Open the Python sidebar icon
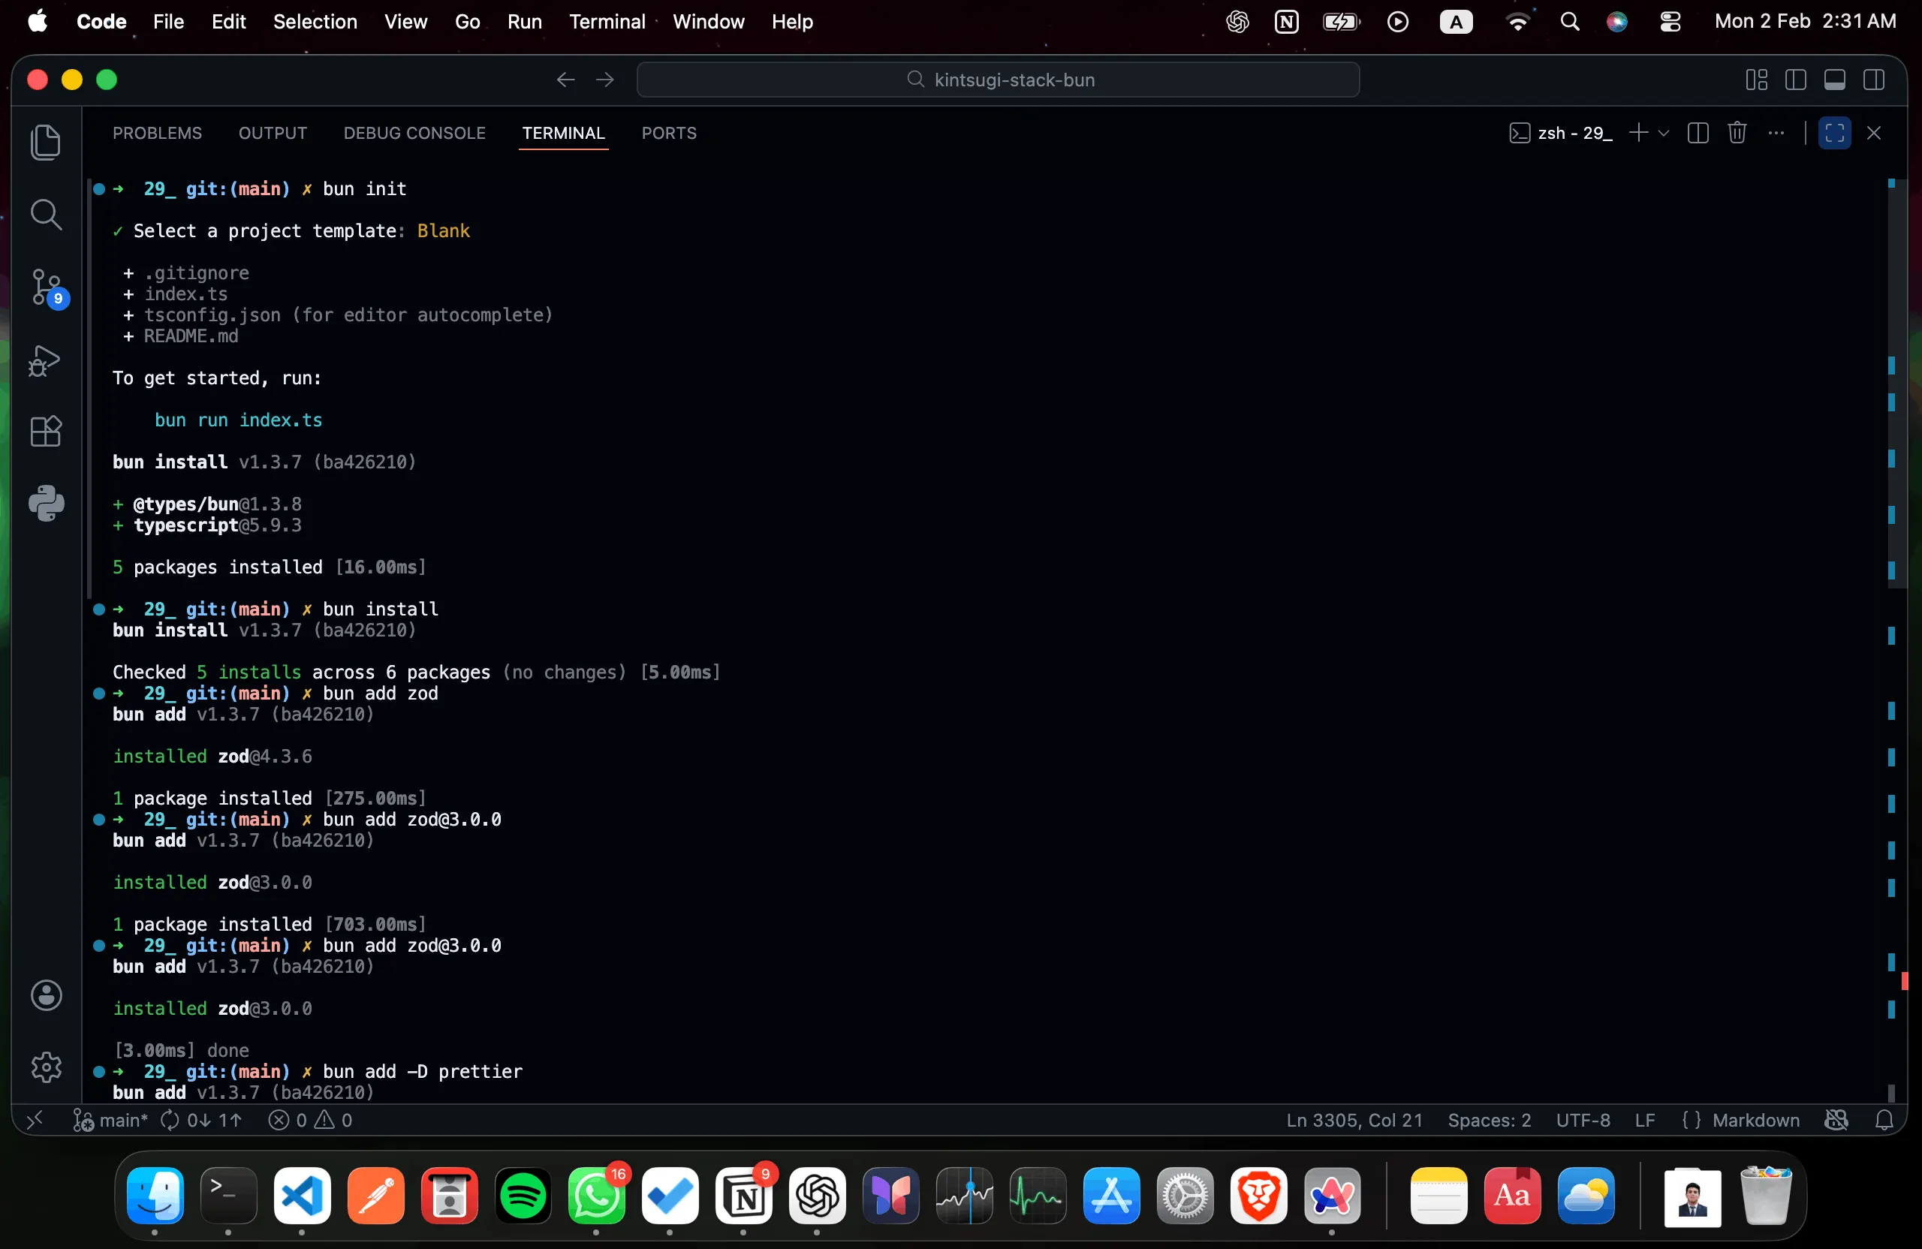Image resolution: width=1922 pixels, height=1249 pixels. coord(45,503)
